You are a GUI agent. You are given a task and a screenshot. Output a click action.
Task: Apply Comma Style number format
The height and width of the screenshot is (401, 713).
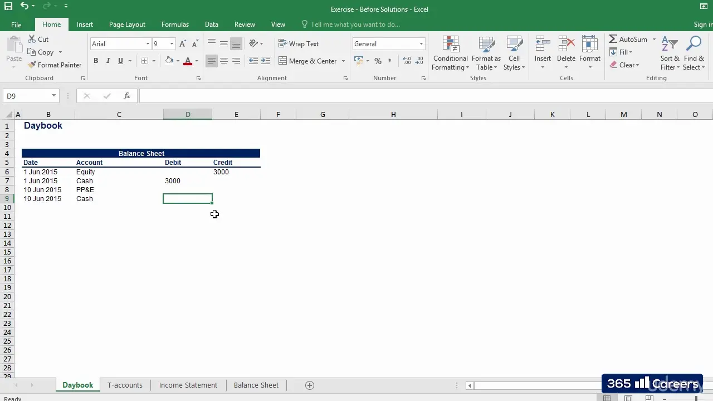(389, 61)
